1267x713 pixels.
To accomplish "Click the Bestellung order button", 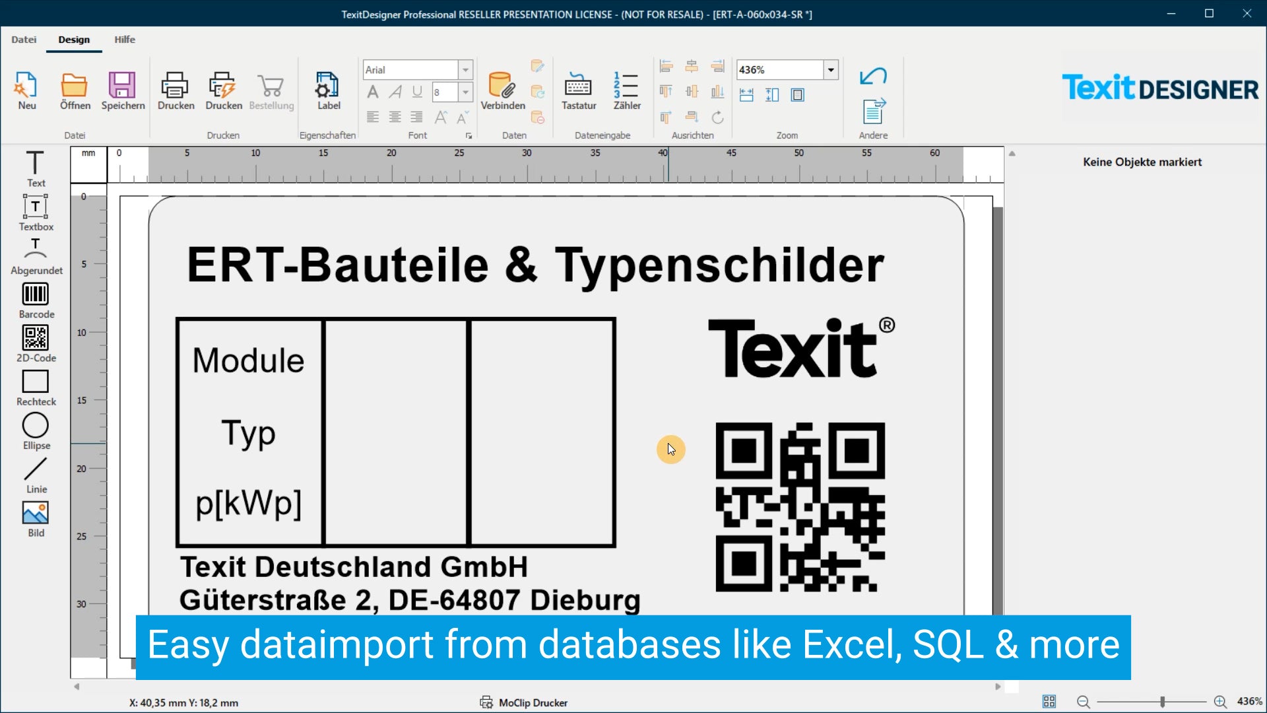I will pyautogui.click(x=271, y=91).
